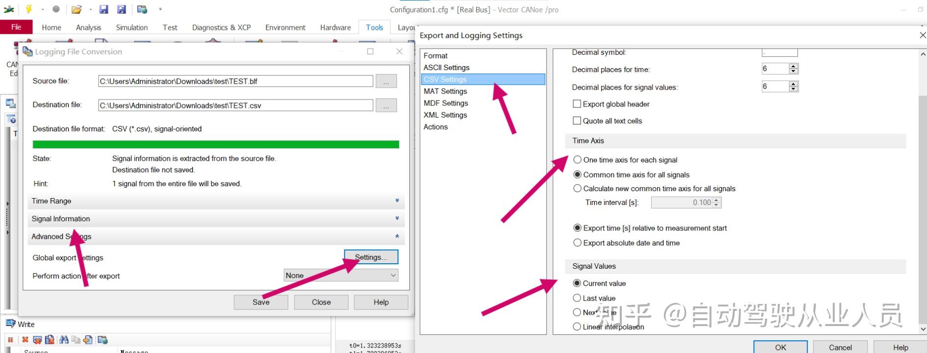Increase Decimal places for time stepper
The width and height of the screenshot is (927, 353).
[x=794, y=66]
